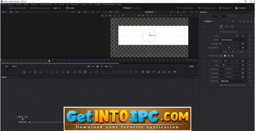This screenshot has height=131, width=255.
Task: Select the Controls tab icon under Polygon1
Action: pos(221,26)
